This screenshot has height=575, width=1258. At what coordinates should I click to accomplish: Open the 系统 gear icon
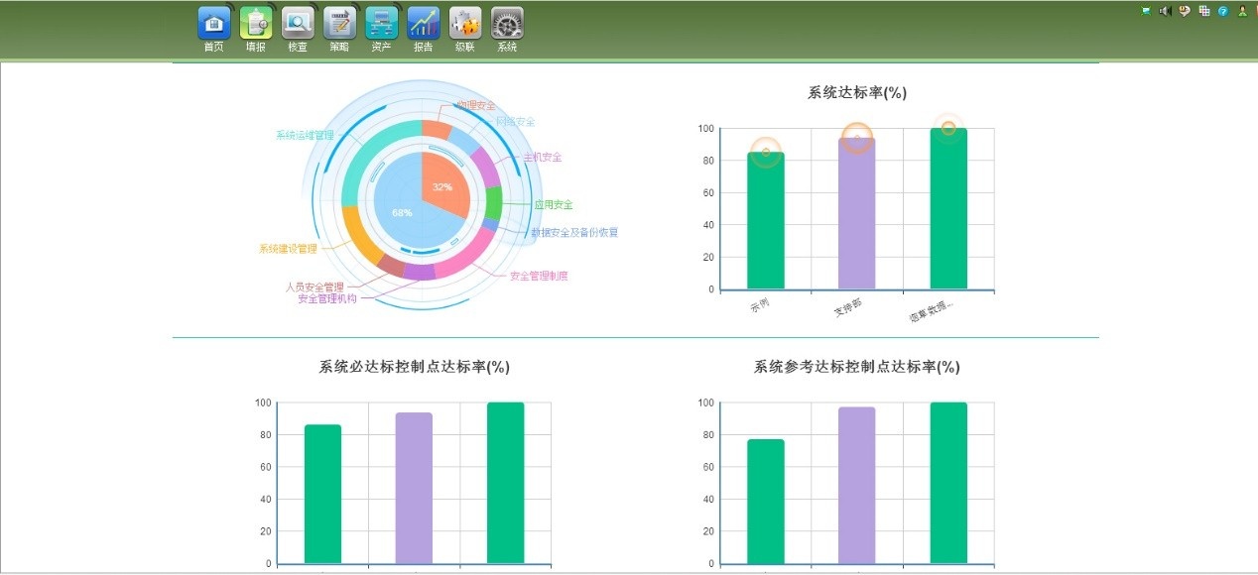(507, 23)
